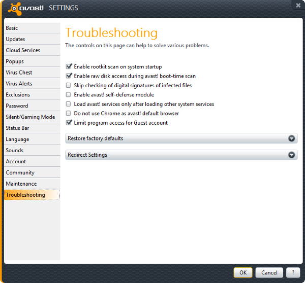Viewport: 305px width, 283px height.
Task: Click the question mark help button
Action: 292,272
